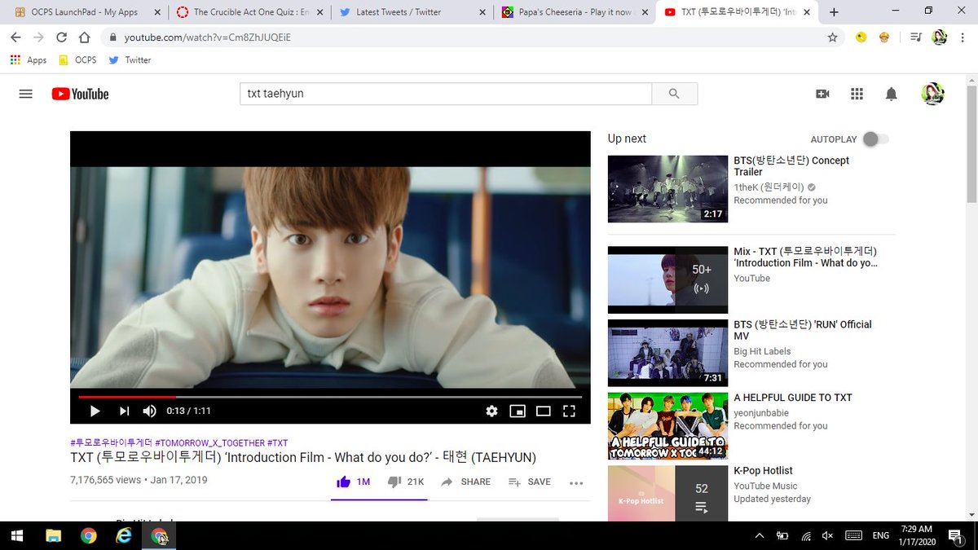Viewport: 978px width, 550px height.
Task: Switch to Latest Tweets / Twitter tab
Action: point(412,12)
